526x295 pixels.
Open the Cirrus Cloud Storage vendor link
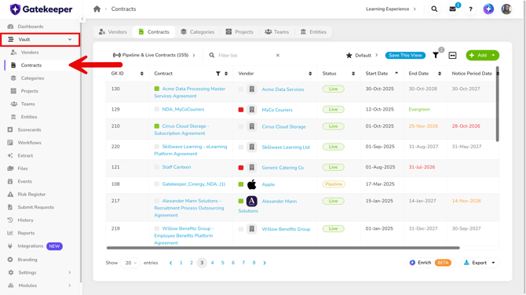(x=283, y=127)
